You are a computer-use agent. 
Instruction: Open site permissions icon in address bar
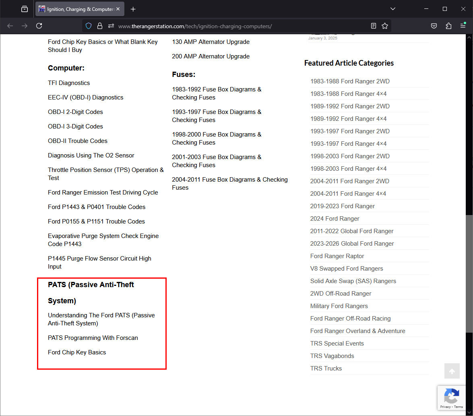point(111,26)
